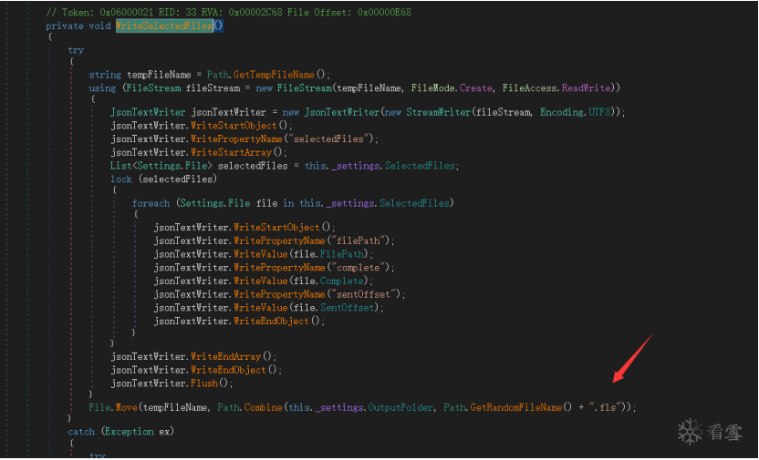Click the ".fls" string literal

point(605,407)
